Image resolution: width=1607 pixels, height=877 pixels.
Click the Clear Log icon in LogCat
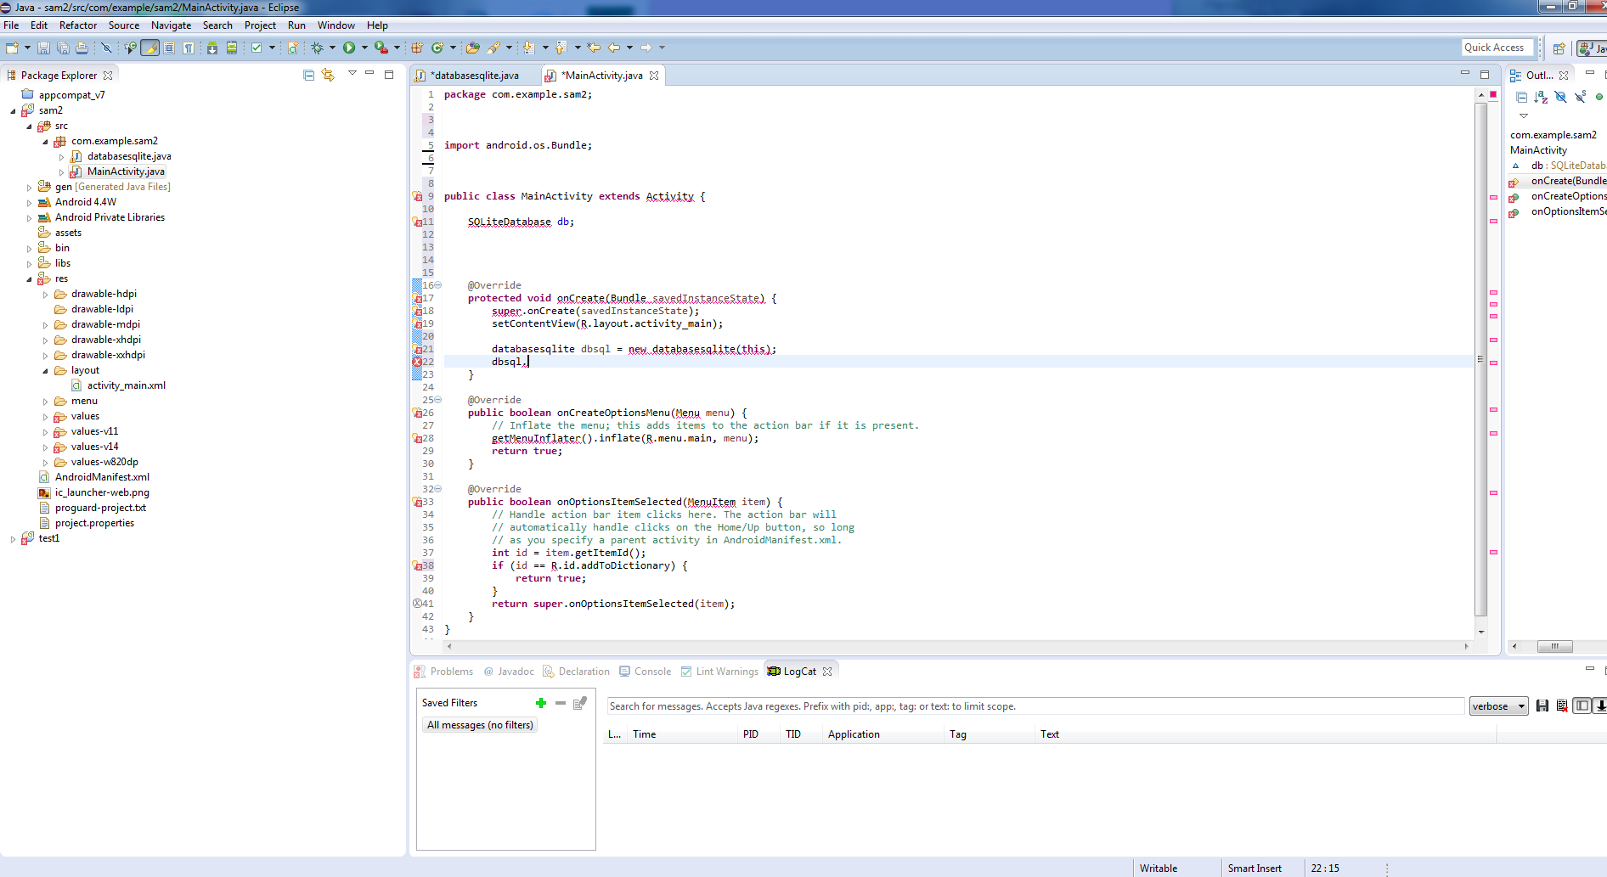click(x=1562, y=706)
